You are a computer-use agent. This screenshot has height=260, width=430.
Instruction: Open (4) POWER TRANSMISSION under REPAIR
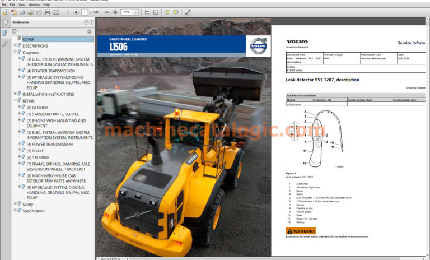50,144
